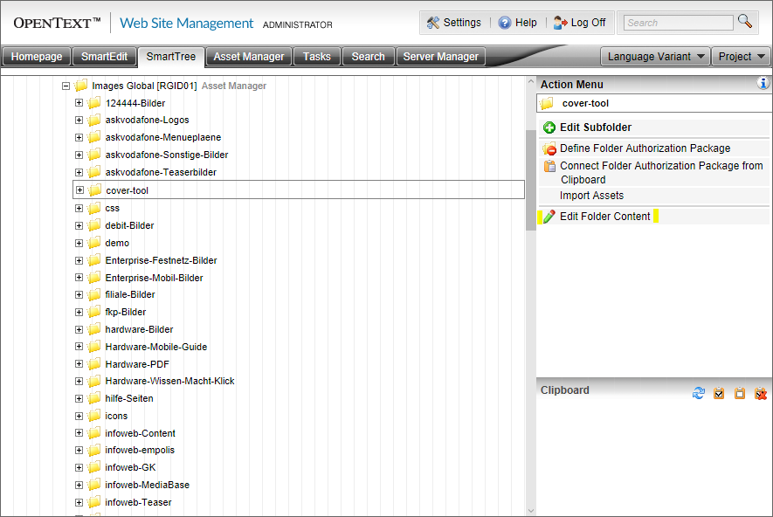Open the Action Menu info icon

point(763,83)
